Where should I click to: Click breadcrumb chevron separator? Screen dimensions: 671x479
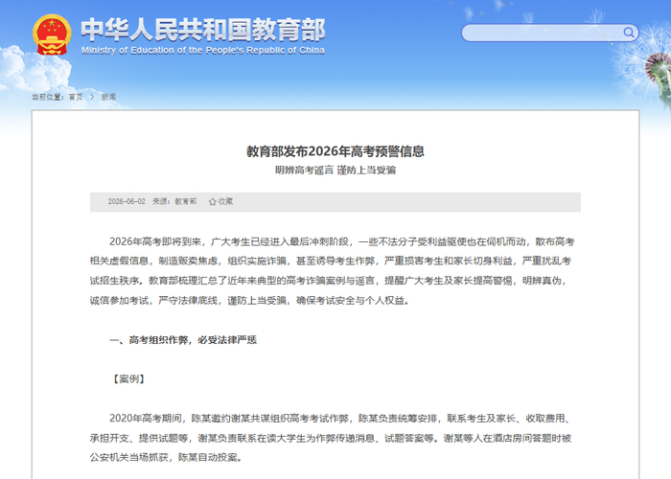pyautogui.click(x=92, y=97)
